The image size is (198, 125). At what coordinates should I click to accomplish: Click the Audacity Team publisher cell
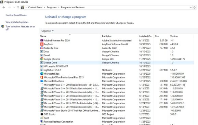pos(109,48)
